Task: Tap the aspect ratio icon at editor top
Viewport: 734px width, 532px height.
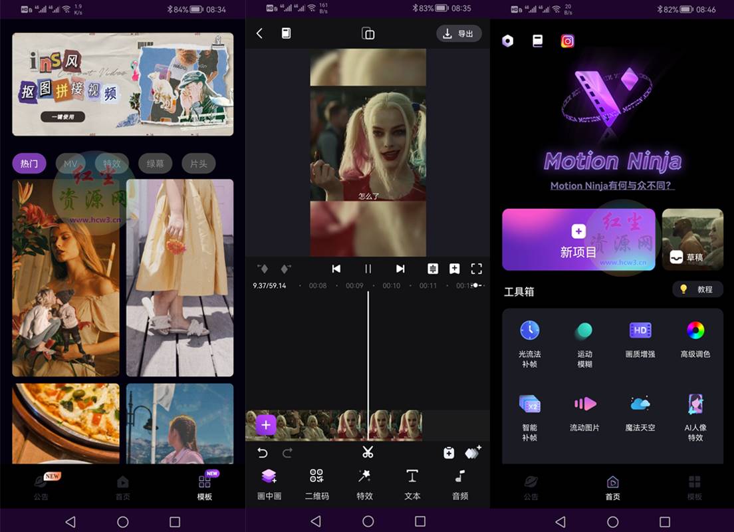Action: pyautogui.click(x=368, y=33)
